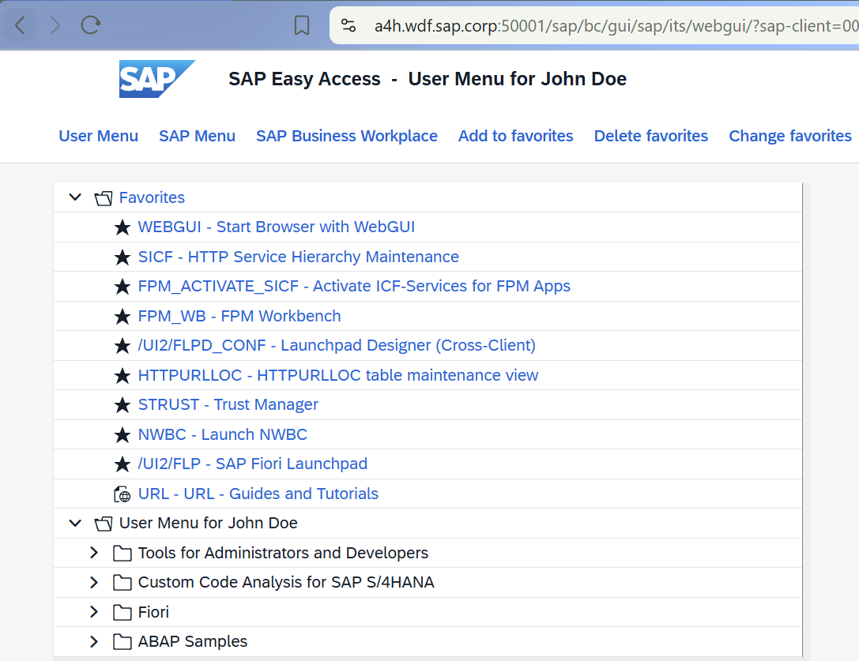This screenshot has height=661, width=859.
Task: Click star icon beside WEBGUI entry
Action: 122,227
